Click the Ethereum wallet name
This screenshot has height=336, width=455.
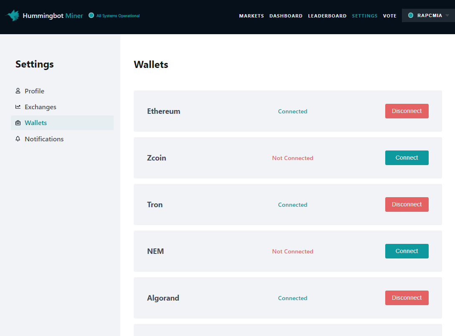coord(163,111)
